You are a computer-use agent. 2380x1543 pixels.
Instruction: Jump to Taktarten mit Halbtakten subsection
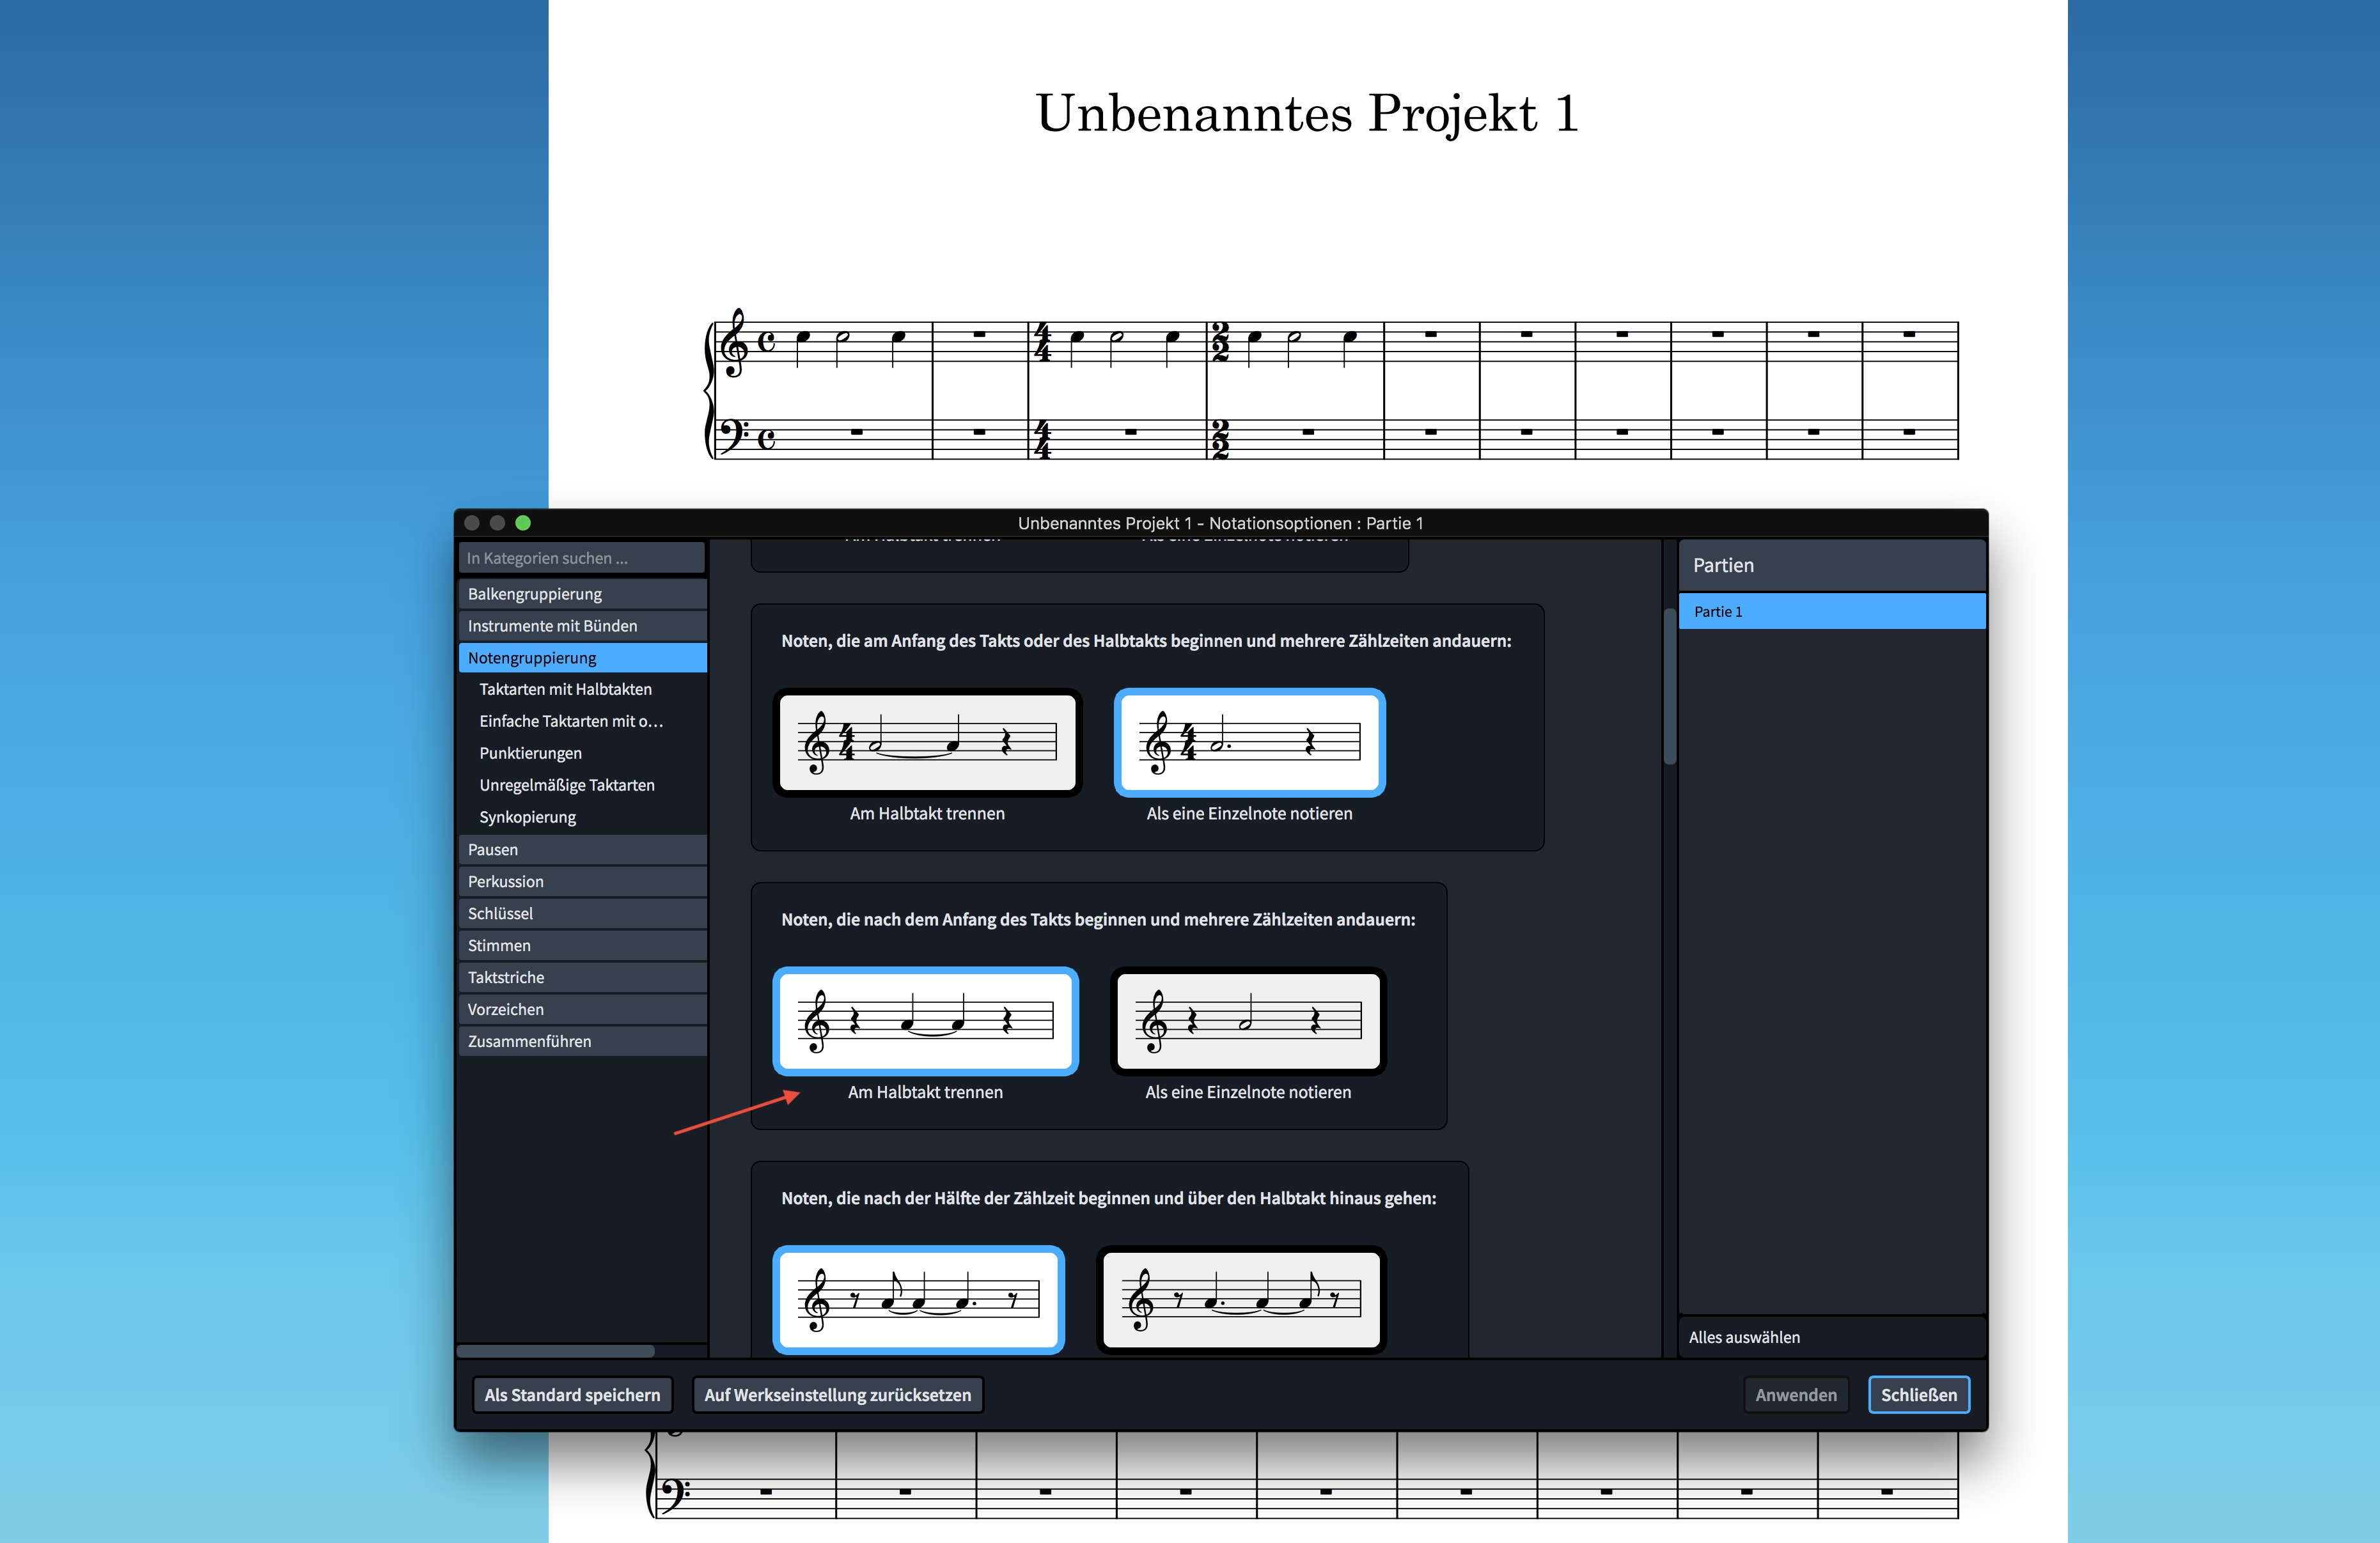click(566, 690)
